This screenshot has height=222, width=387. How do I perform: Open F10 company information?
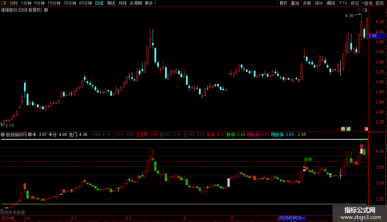pos(343,3)
